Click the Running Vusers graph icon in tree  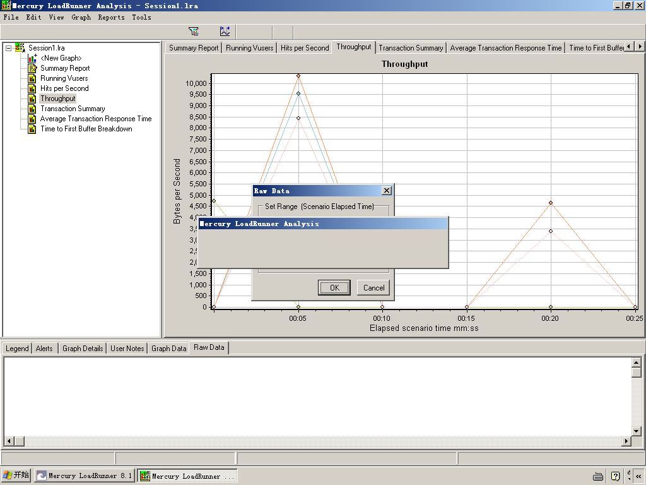pyautogui.click(x=32, y=78)
